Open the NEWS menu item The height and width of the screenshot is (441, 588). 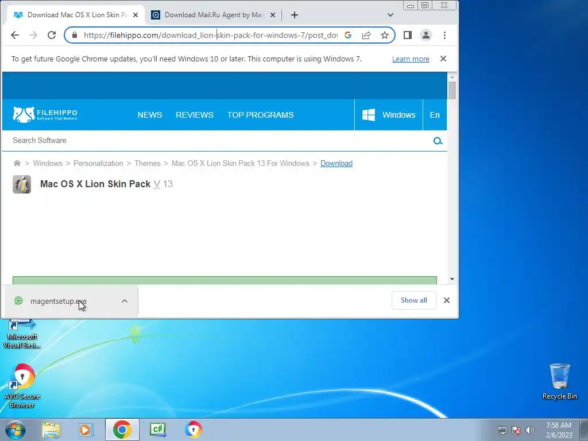click(x=150, y=115)
